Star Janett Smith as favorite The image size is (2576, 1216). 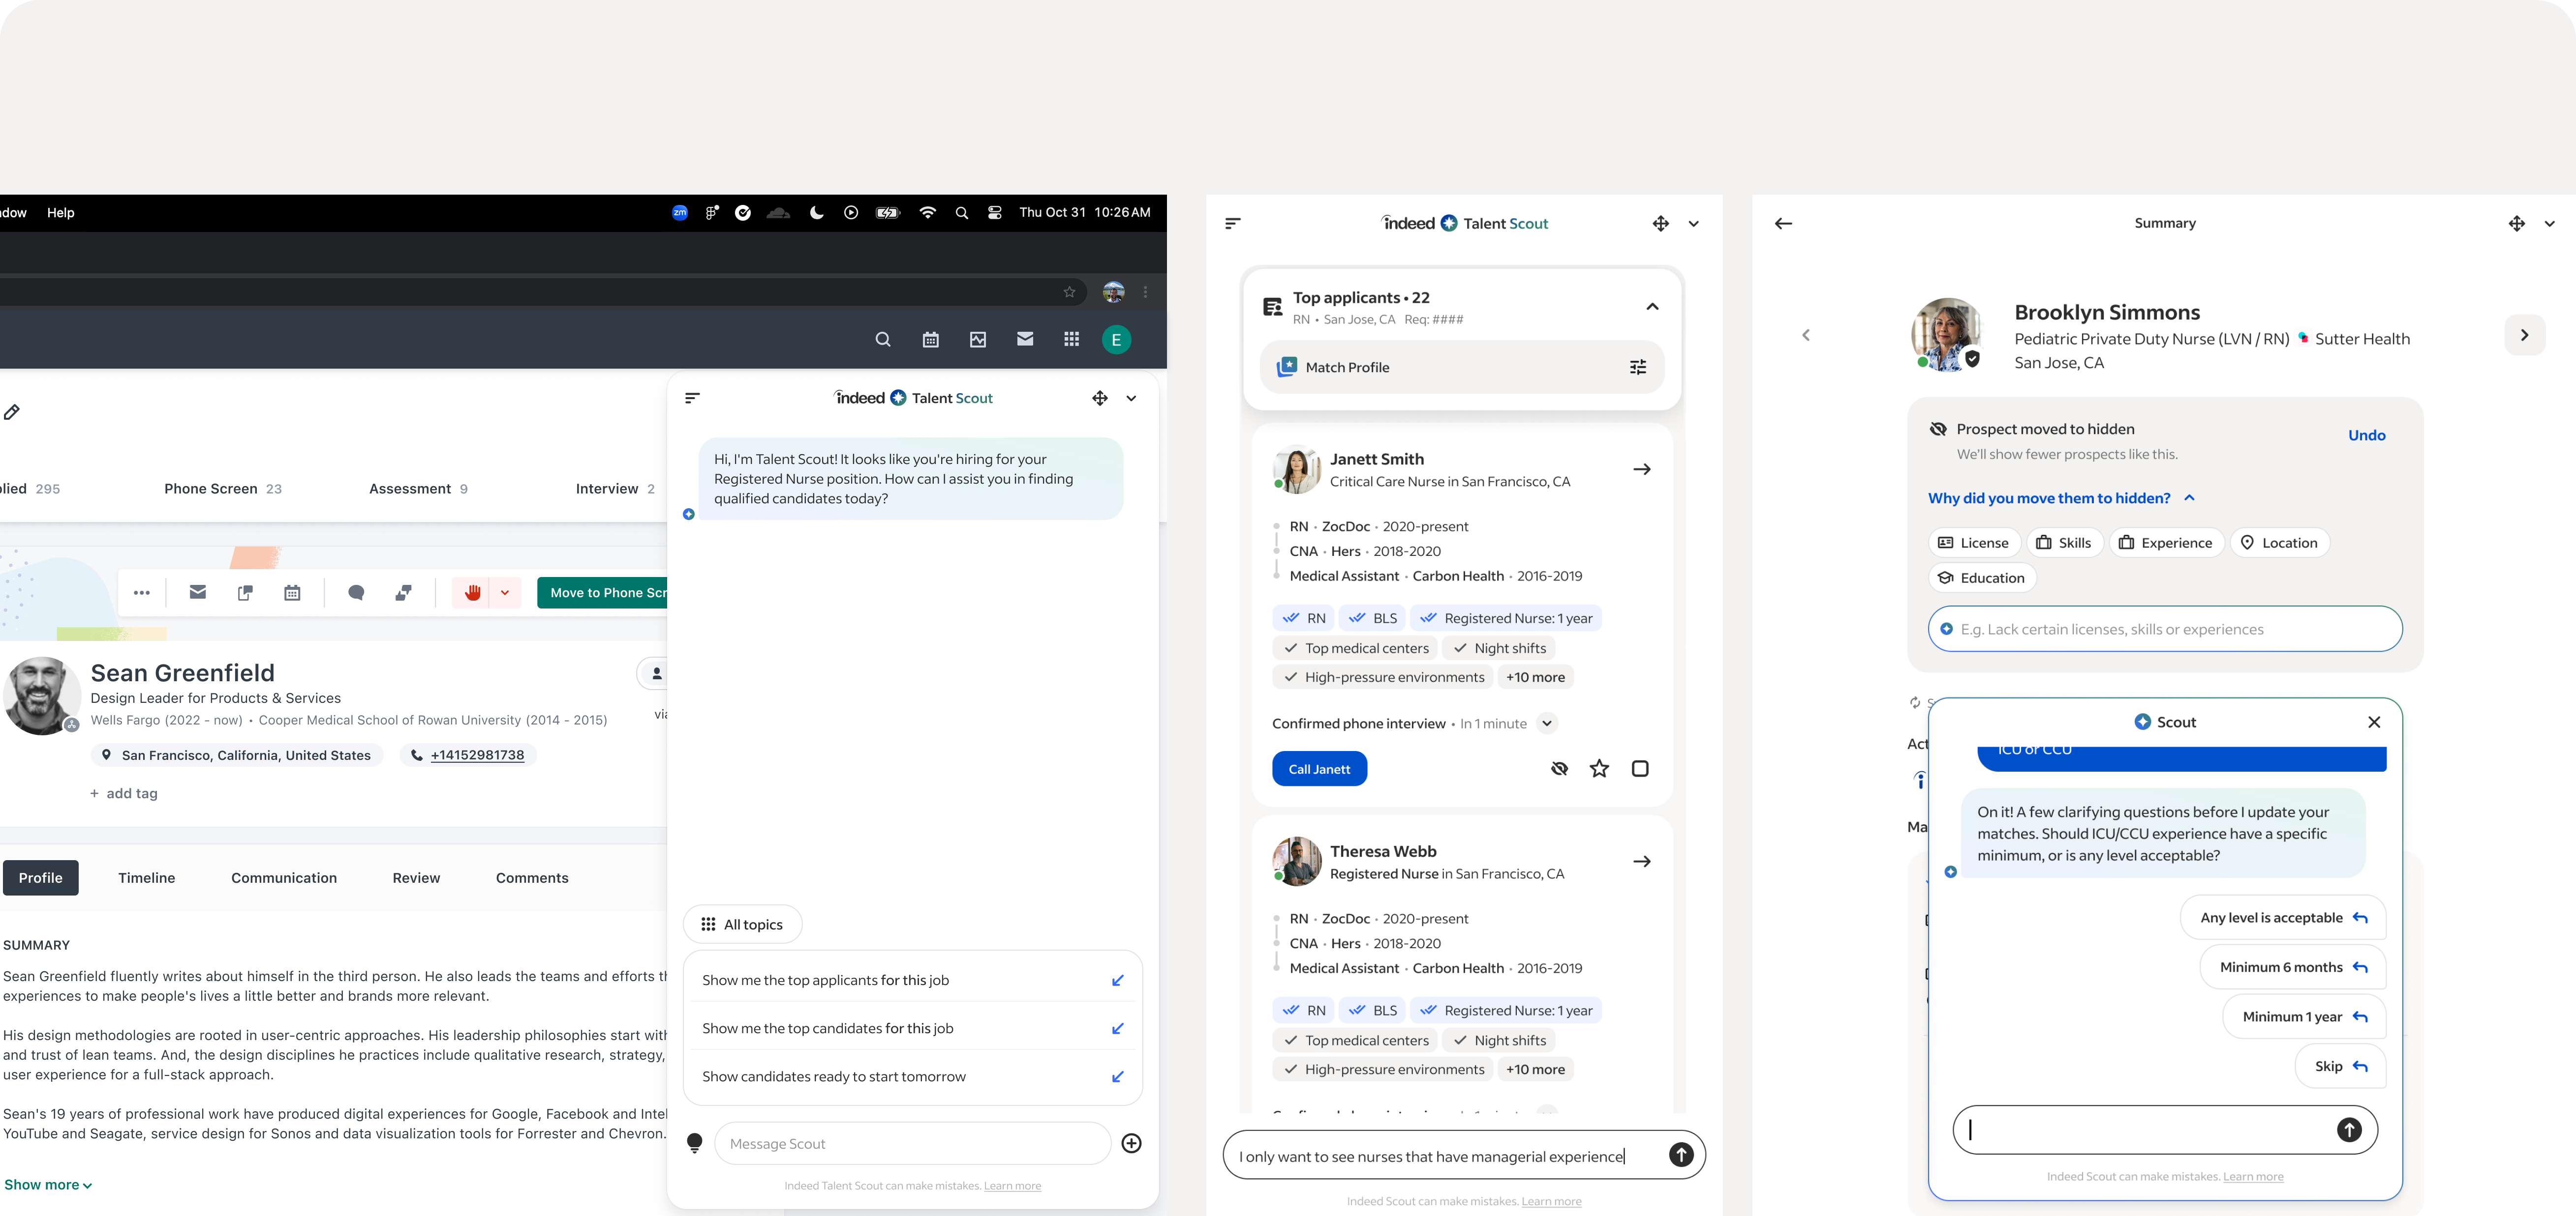point(1599,768)
